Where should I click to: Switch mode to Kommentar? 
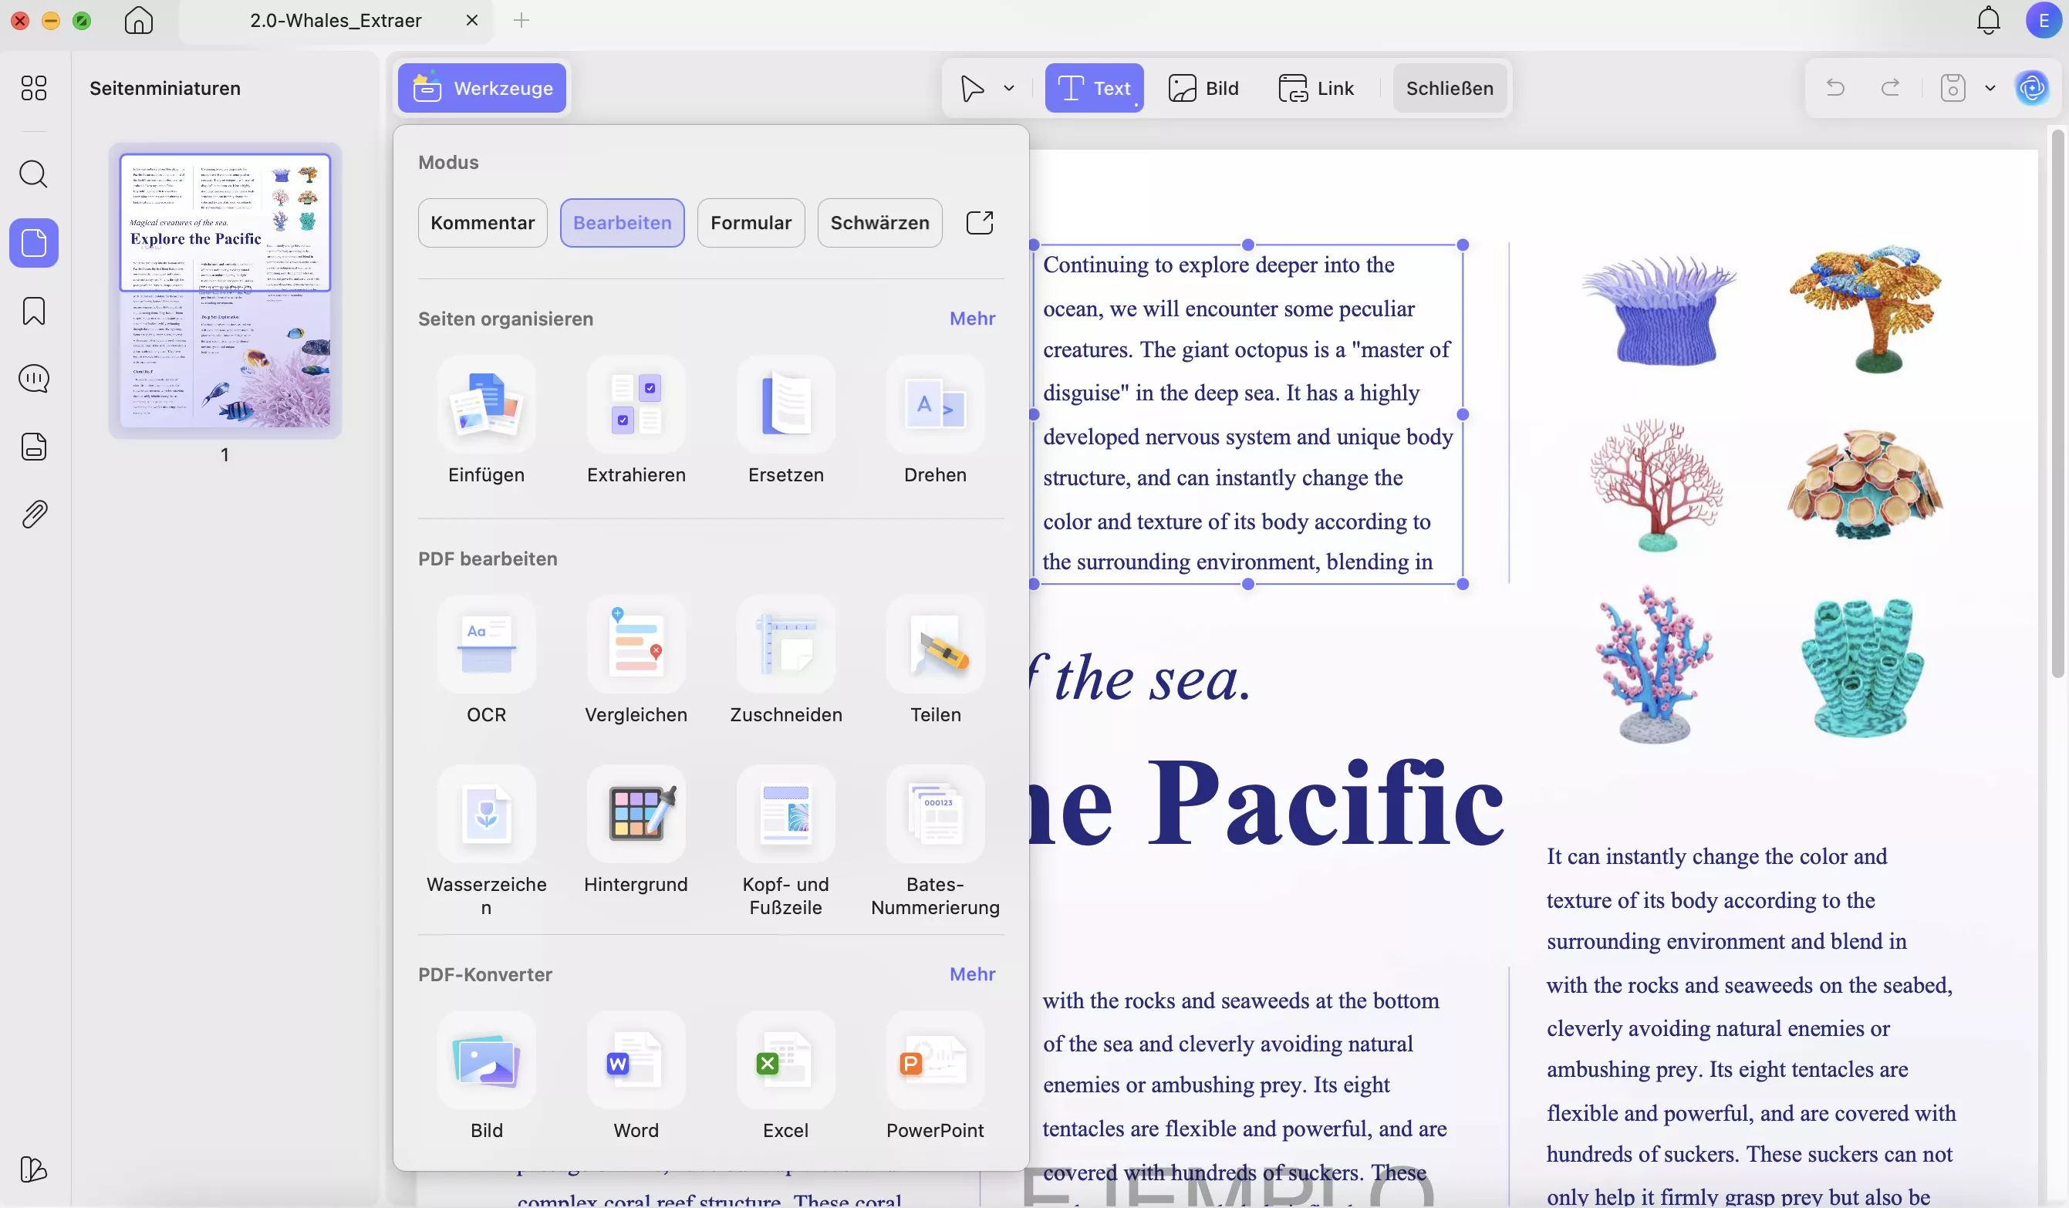(482, 223)
